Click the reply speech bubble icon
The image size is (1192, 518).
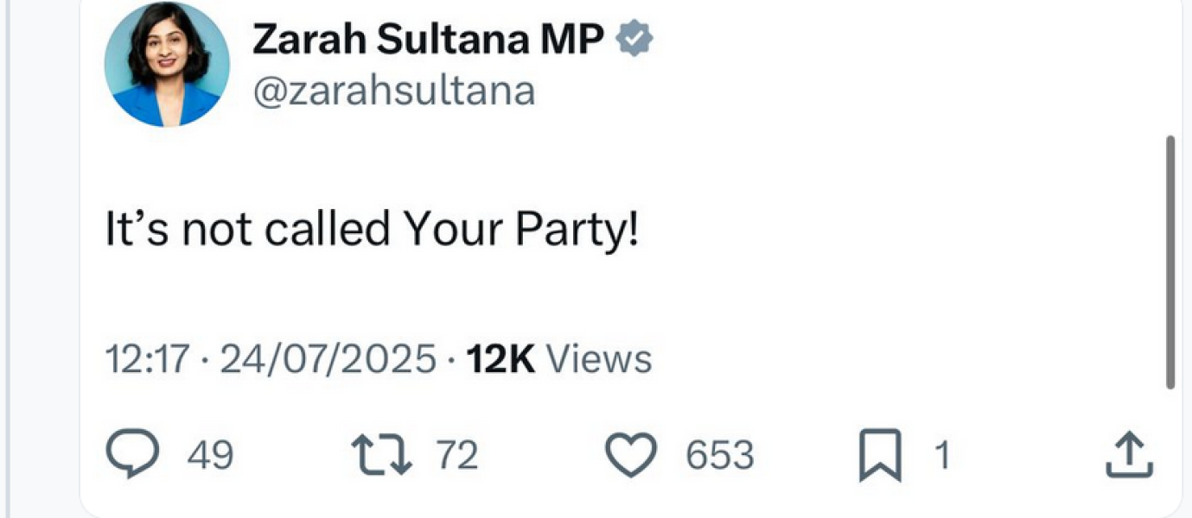click(x=132, y=456)
